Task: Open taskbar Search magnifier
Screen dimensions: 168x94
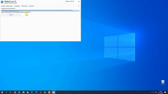Action: [6, 92]
